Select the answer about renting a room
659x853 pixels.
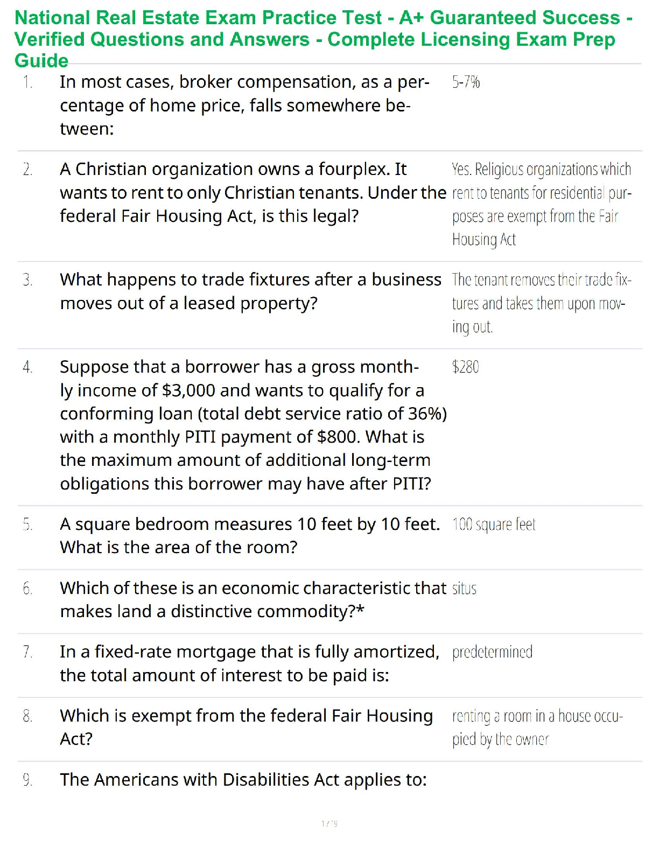tap(537, 728)
